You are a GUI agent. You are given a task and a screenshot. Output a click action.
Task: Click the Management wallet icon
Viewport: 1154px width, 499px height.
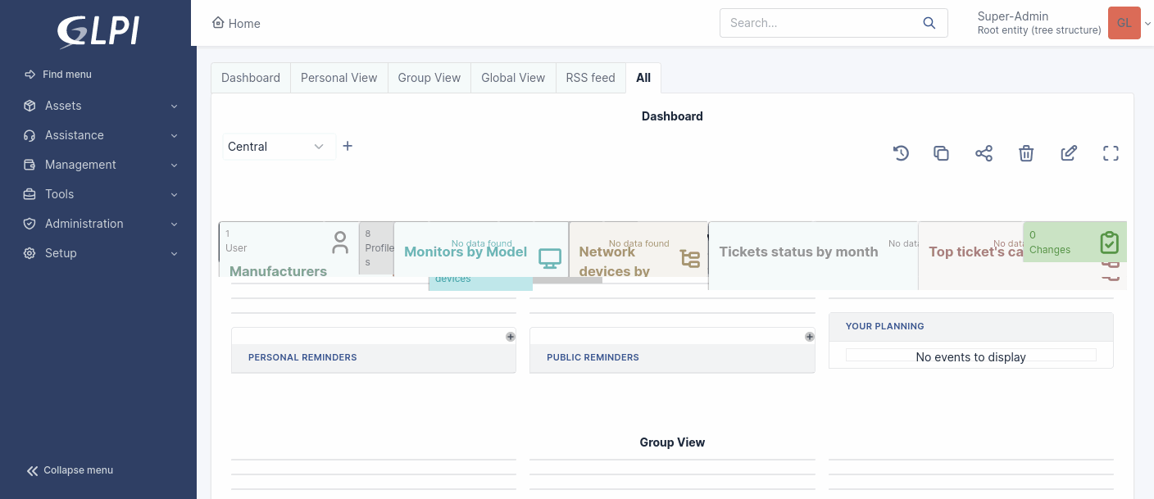click(x=30, y=165)
